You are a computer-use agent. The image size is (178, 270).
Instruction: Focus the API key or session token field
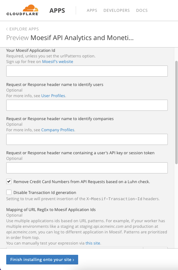(x=87, y=168)
